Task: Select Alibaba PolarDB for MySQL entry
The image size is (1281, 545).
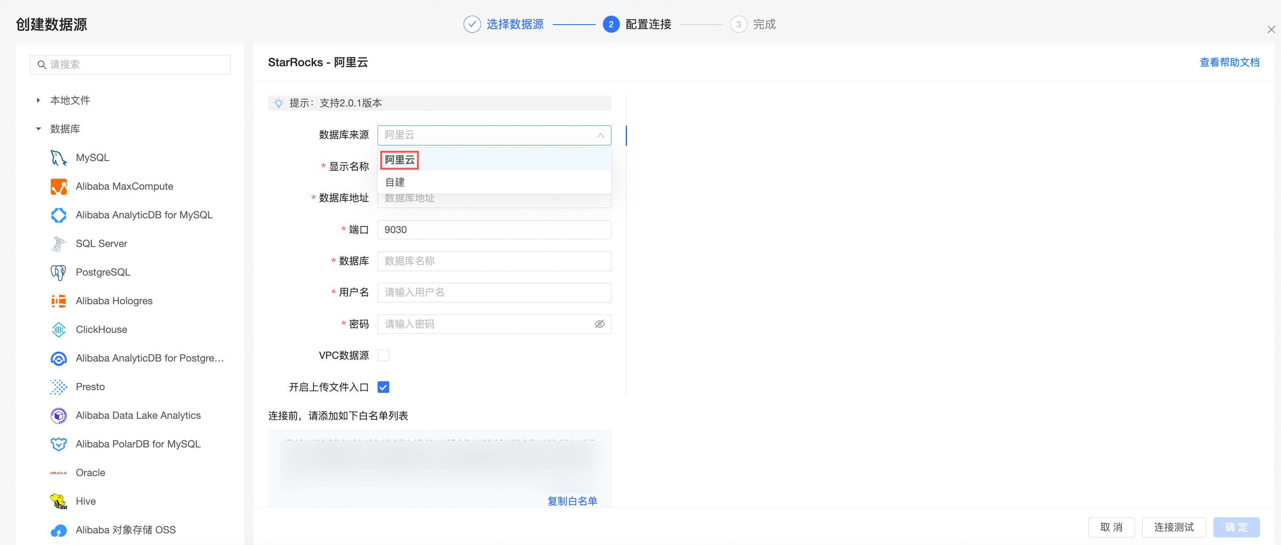Action: tap(138, 444)
